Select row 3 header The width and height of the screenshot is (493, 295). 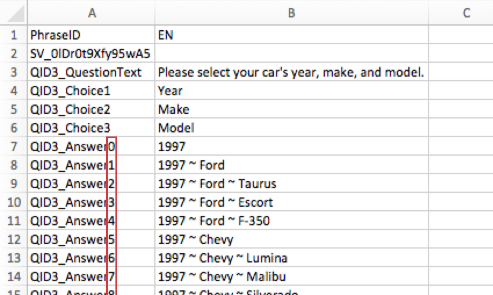[x=14, y=73]
